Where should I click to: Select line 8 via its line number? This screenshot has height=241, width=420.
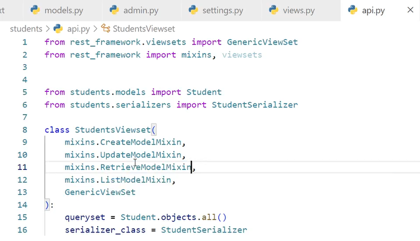24,130
